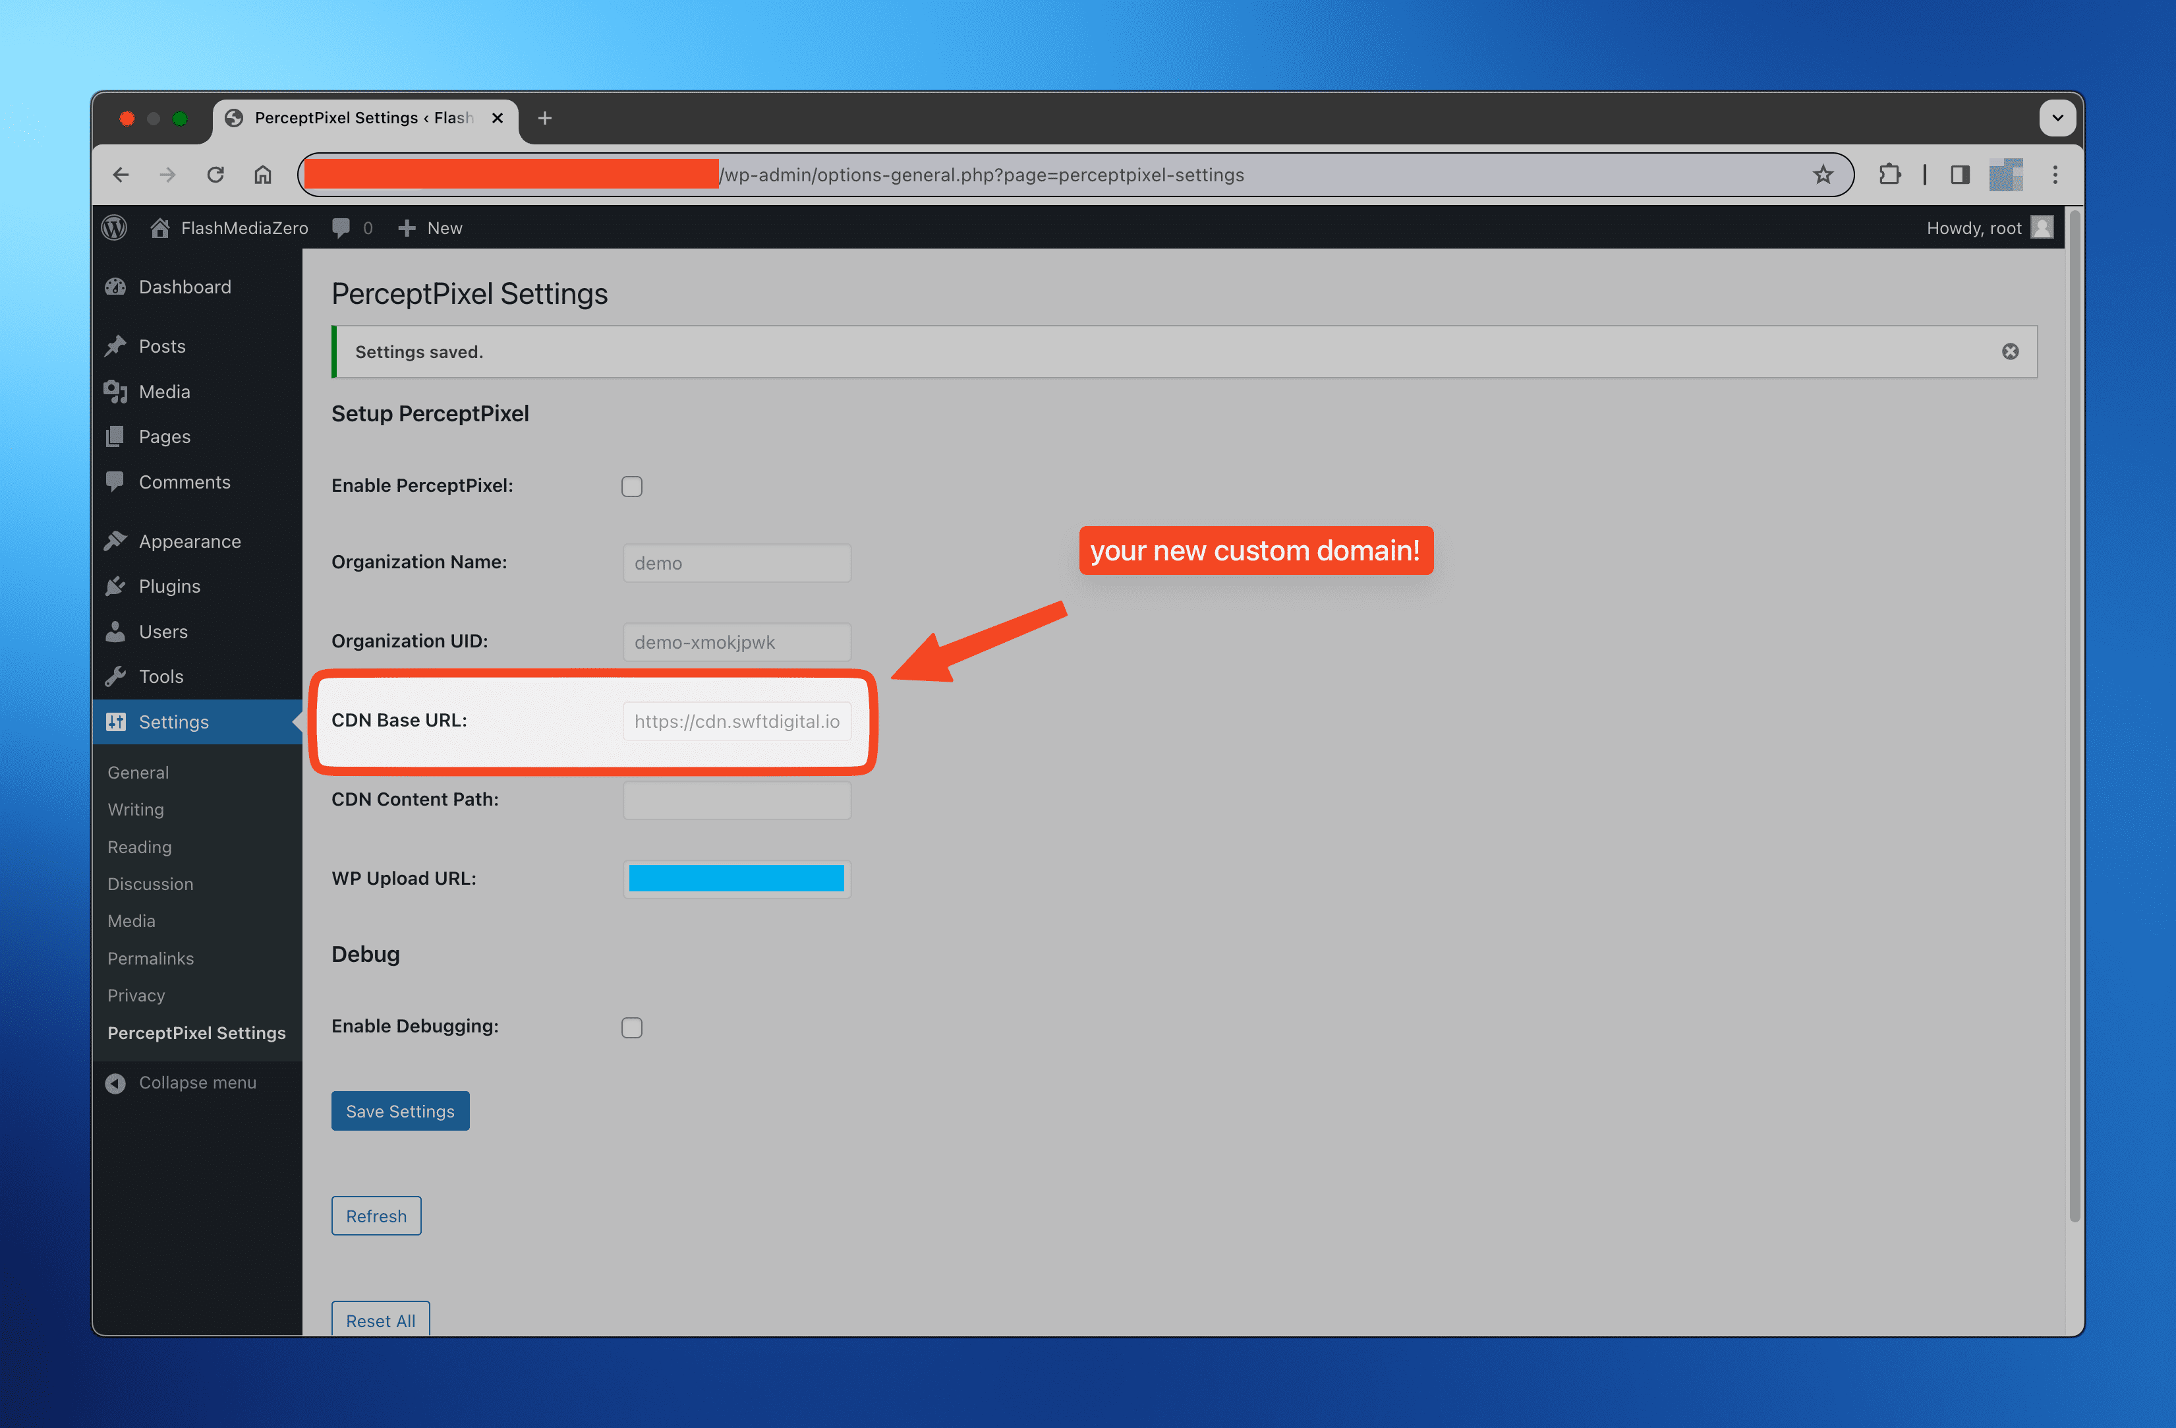Enable the Enable Debugging checkbox

point(633,1026)
